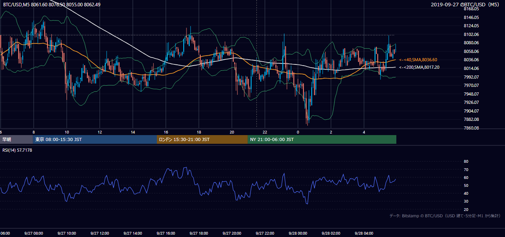Click the 9/27 16:00 bottom time label
The height and width of the screenshot is (237, 505).
click(166, 233)
